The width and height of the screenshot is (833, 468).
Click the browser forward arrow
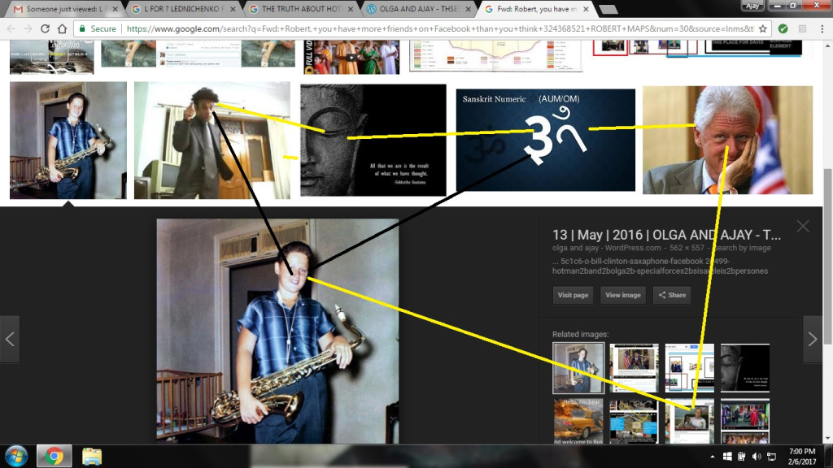click(x=28, y=28)
